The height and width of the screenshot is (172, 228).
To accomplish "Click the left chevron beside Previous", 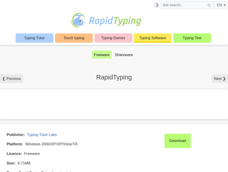I will pos(4,79).
